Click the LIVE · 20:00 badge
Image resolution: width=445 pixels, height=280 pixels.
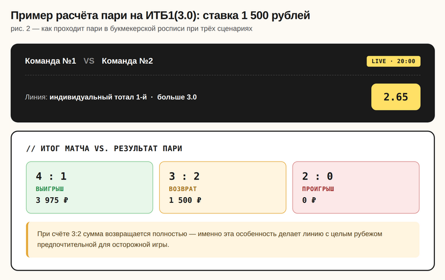(393, 61)
